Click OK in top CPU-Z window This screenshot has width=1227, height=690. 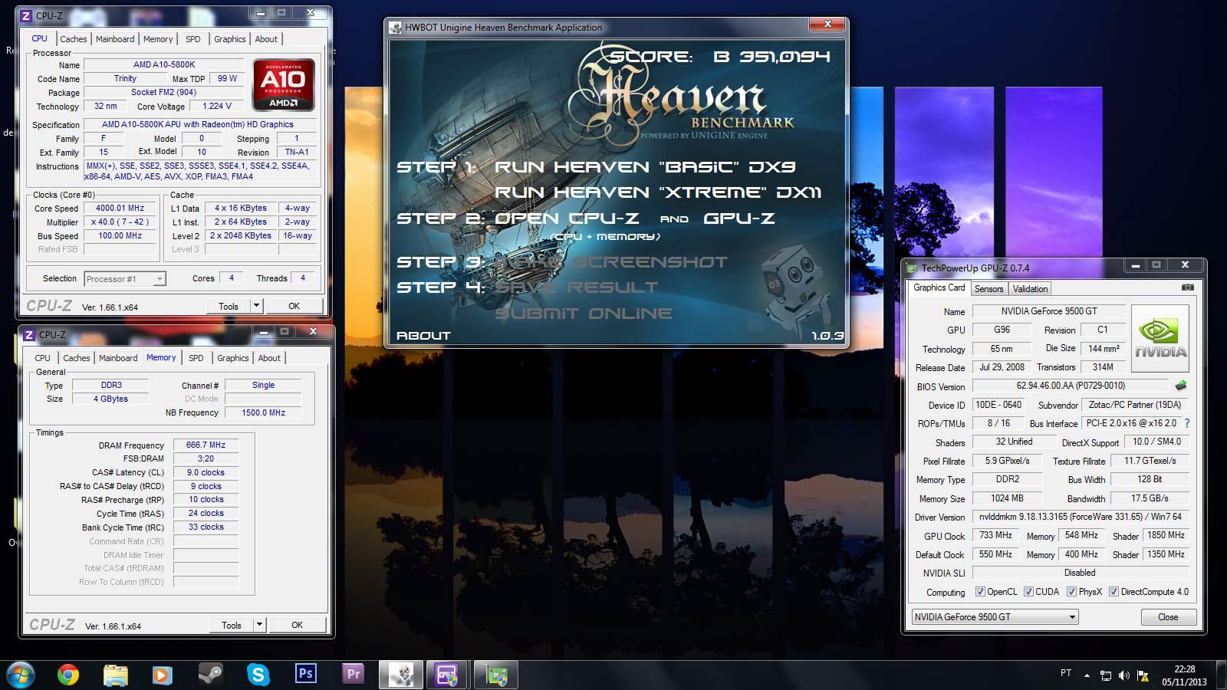(x=294, y=306)
